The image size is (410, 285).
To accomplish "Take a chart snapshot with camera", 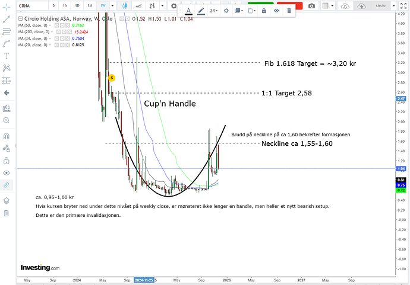I will click(311, 6).
